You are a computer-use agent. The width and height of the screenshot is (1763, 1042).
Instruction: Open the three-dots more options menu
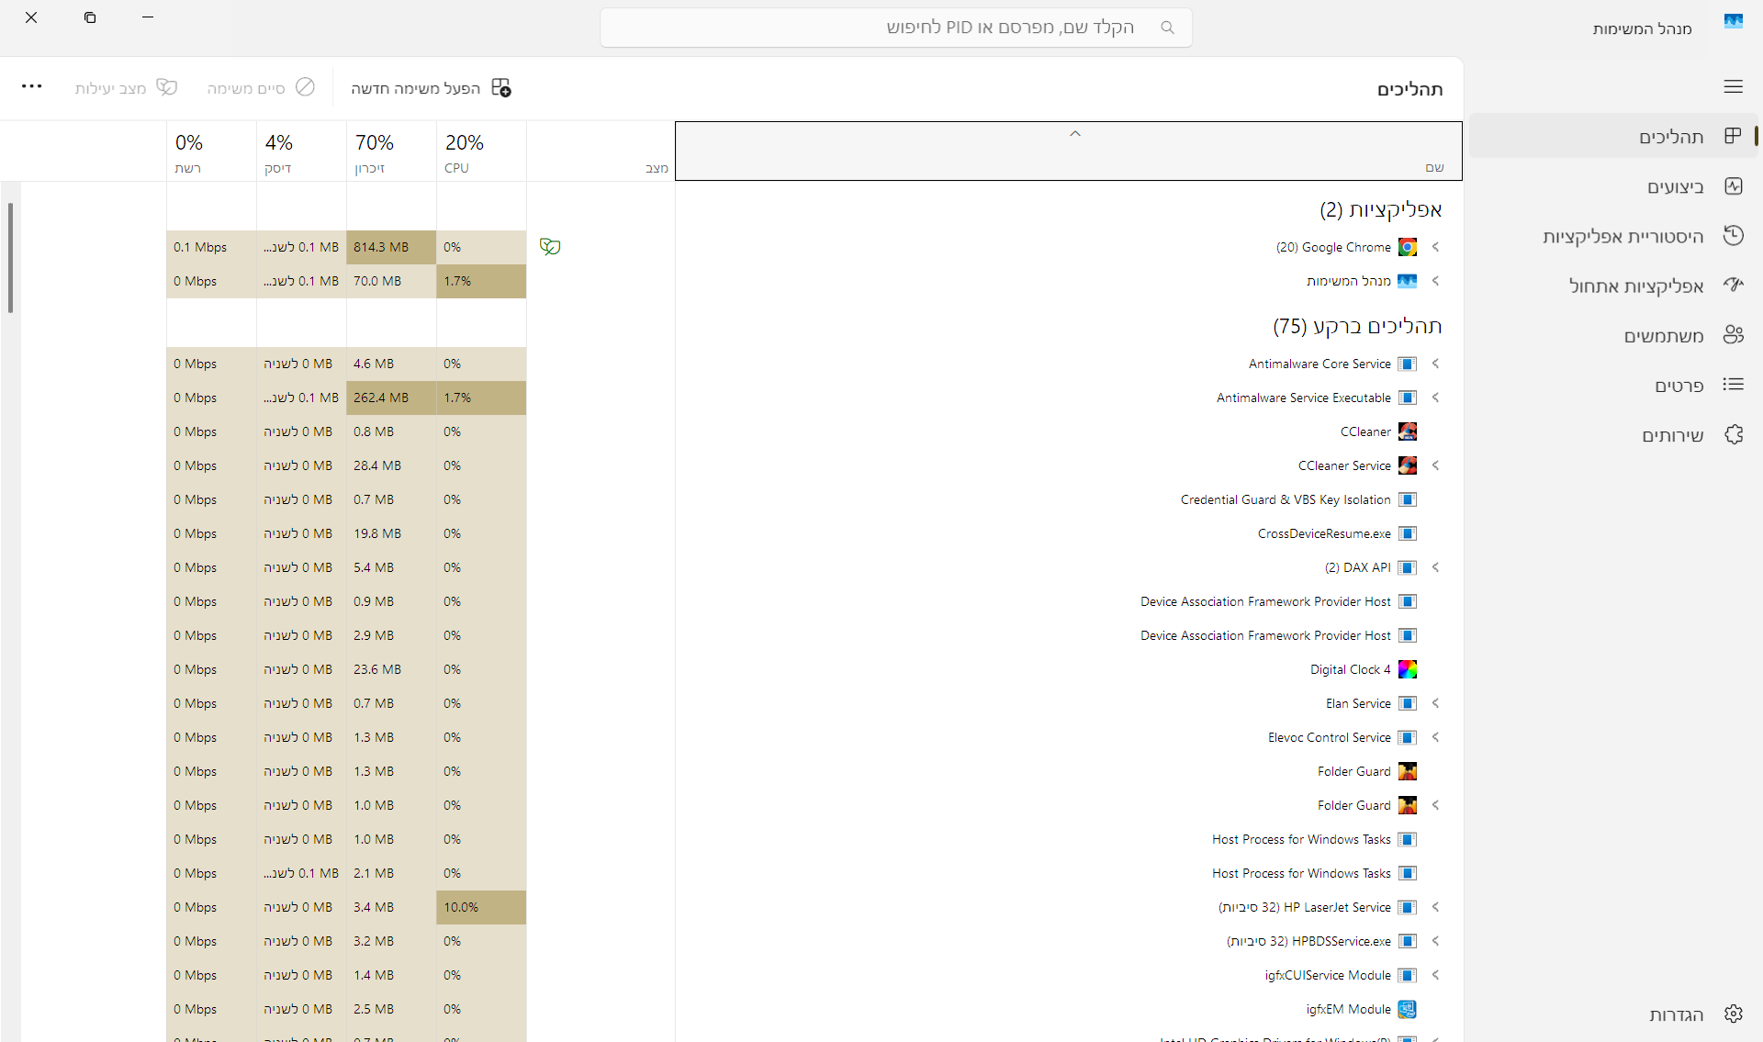[31, 86]
